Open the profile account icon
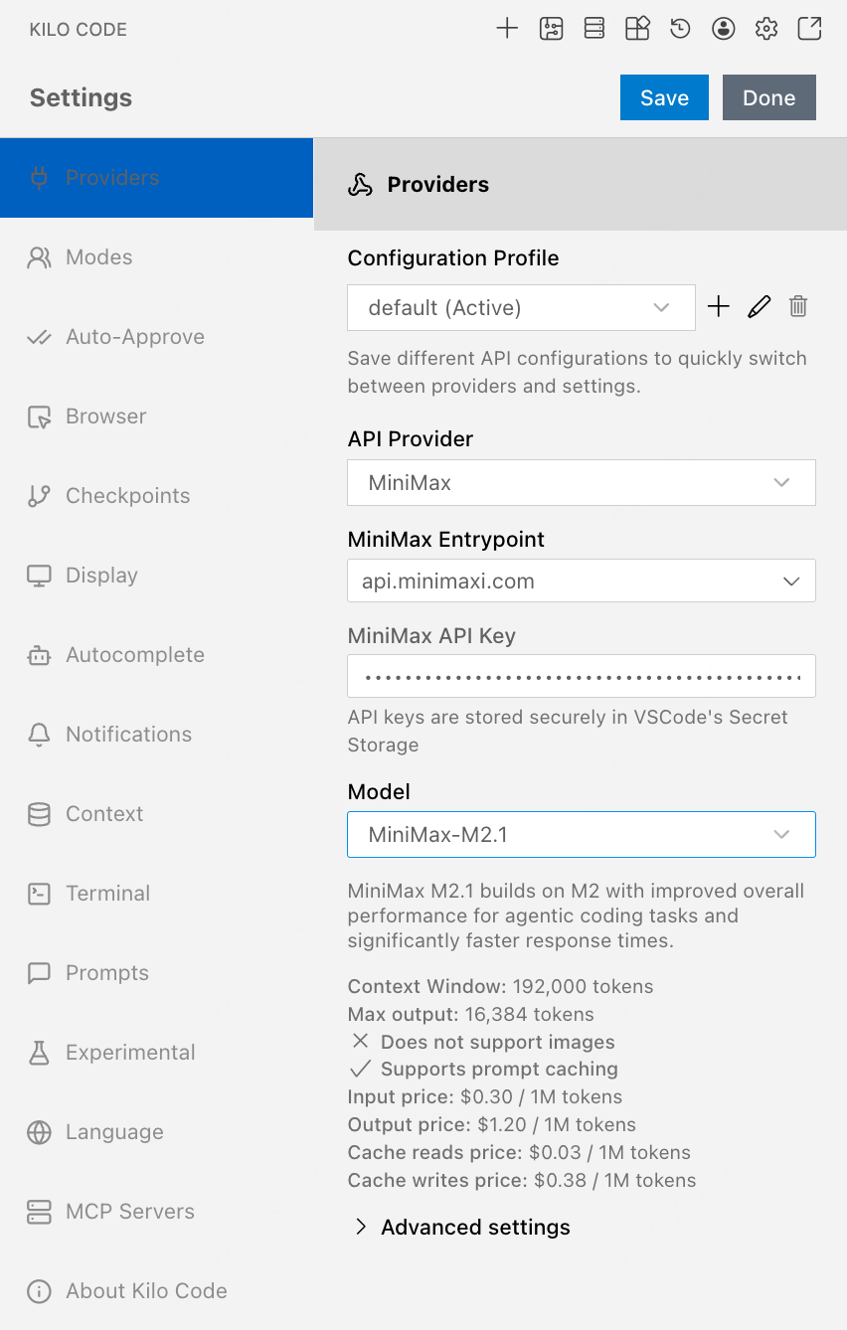The width and height of the screenshot is (847, 1330). (x=724, y=29)
